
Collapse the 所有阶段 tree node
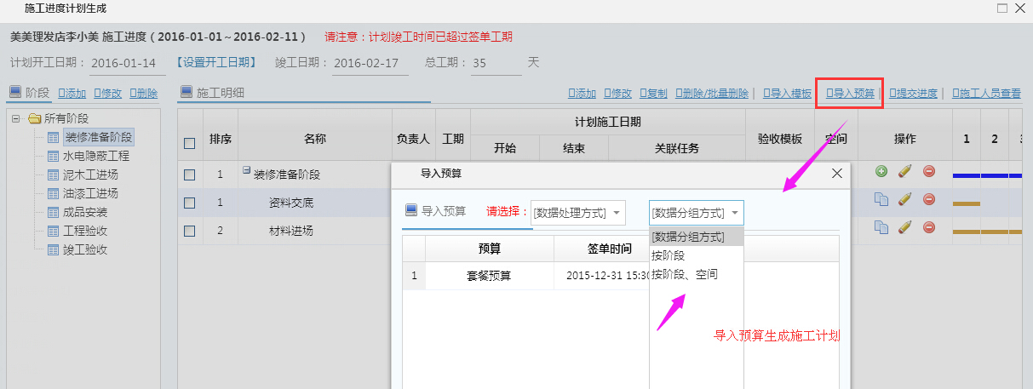(x=16, y=118)
